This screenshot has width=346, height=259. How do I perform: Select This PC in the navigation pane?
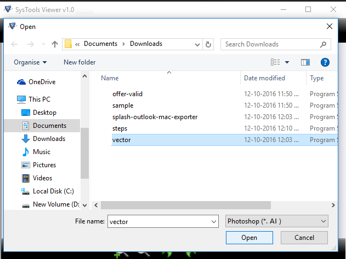39,99
